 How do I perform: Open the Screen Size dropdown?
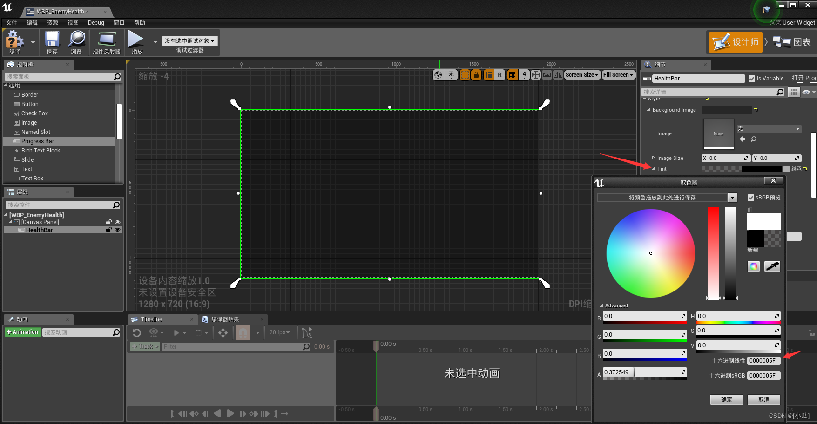click(582, 75)
